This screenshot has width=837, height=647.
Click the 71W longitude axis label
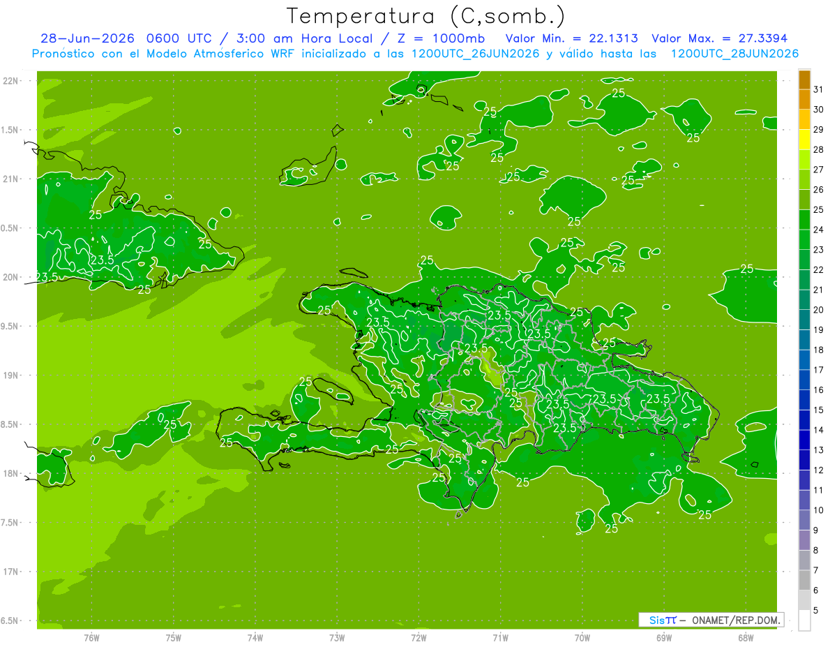coord(500,638)
